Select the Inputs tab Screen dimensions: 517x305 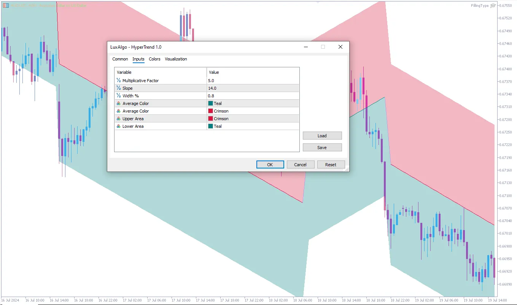pyautogui.click(x=138, y=59)
